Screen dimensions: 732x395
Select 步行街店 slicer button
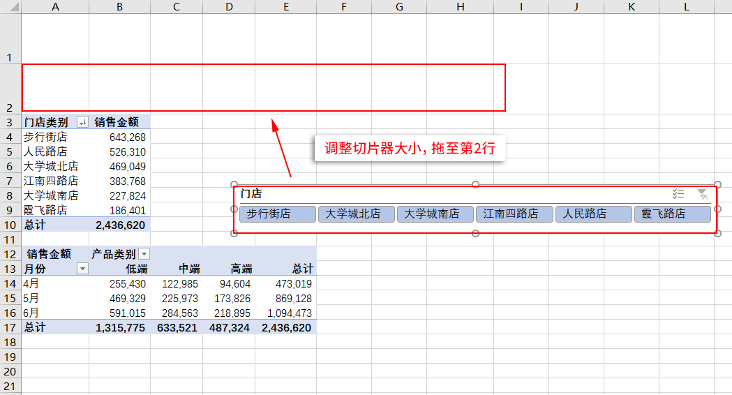coord(278,214)
